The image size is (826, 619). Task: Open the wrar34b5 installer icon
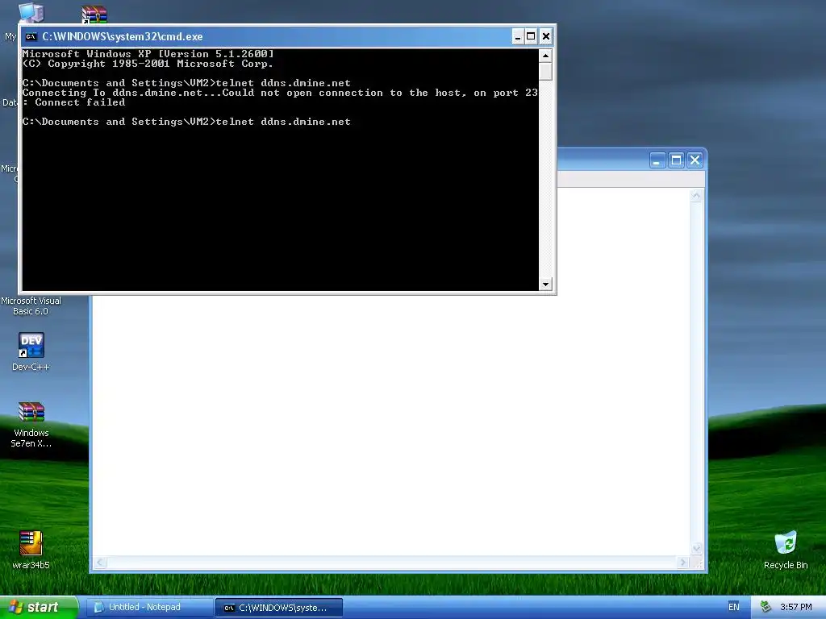pyautogui.click(x=31, y=550)
